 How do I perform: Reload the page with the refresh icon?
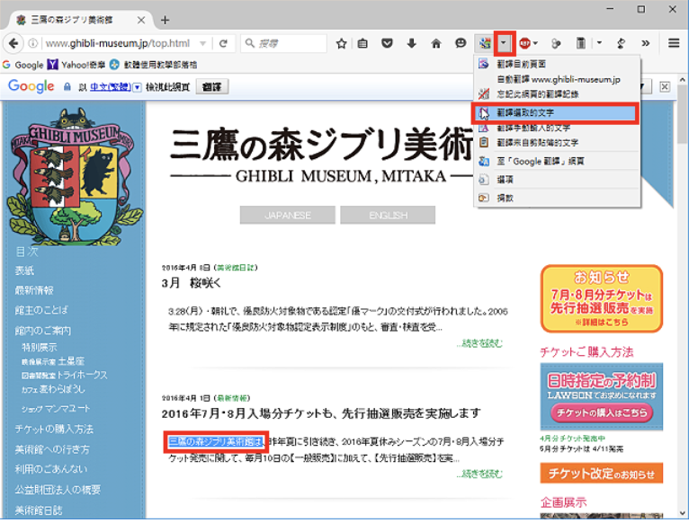tap(223, 43)
